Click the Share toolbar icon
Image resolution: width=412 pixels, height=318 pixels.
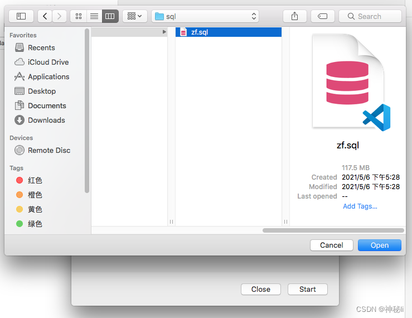294,16
